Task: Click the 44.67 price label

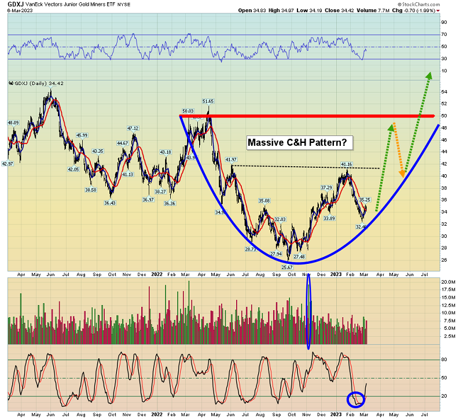Action: (123, 144)
